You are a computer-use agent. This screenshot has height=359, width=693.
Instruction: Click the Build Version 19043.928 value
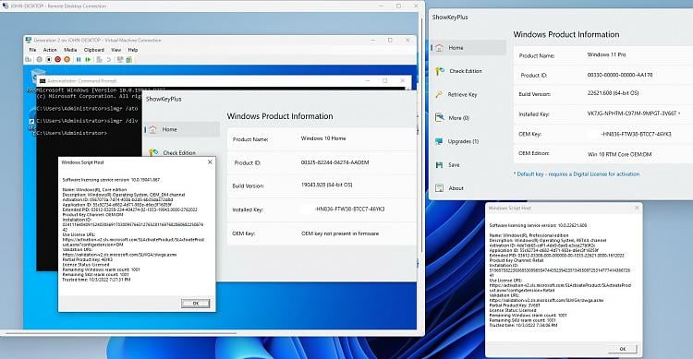pos(326,185)
